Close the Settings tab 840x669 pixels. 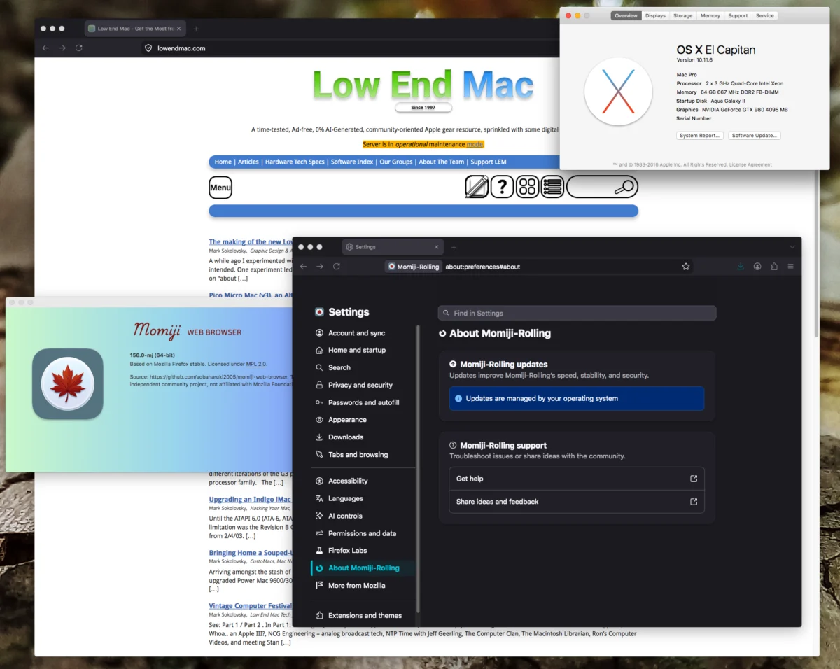click(437, 247)
